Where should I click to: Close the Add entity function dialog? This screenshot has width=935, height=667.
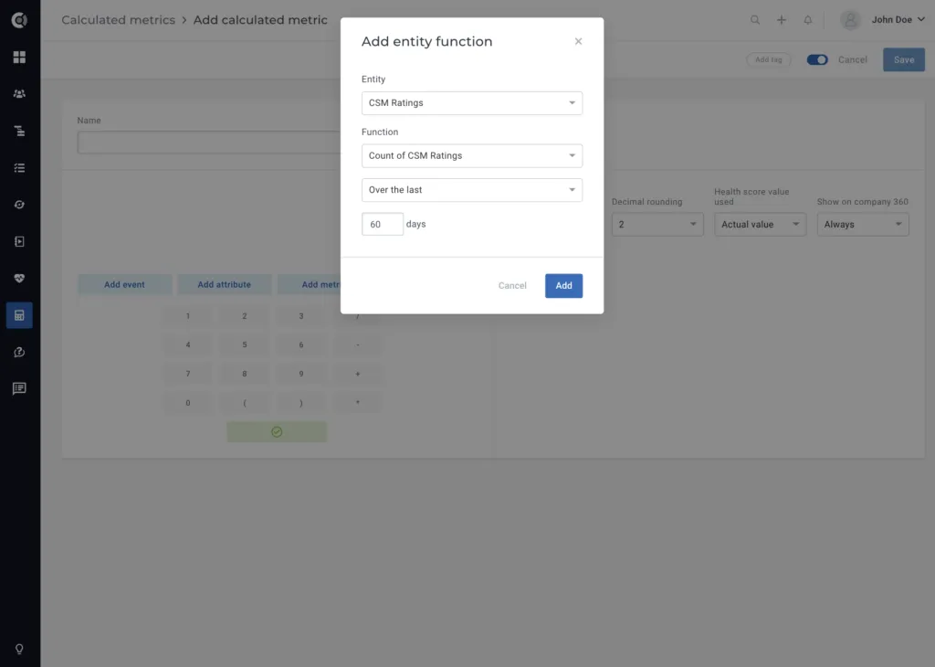578,41
